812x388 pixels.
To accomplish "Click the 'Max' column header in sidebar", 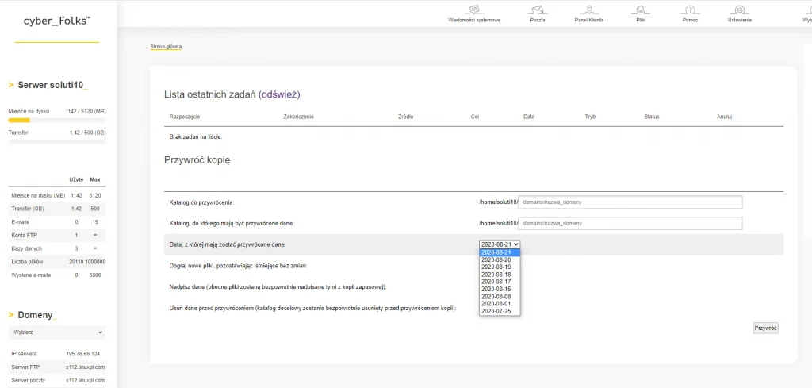I will pos(95,180).
